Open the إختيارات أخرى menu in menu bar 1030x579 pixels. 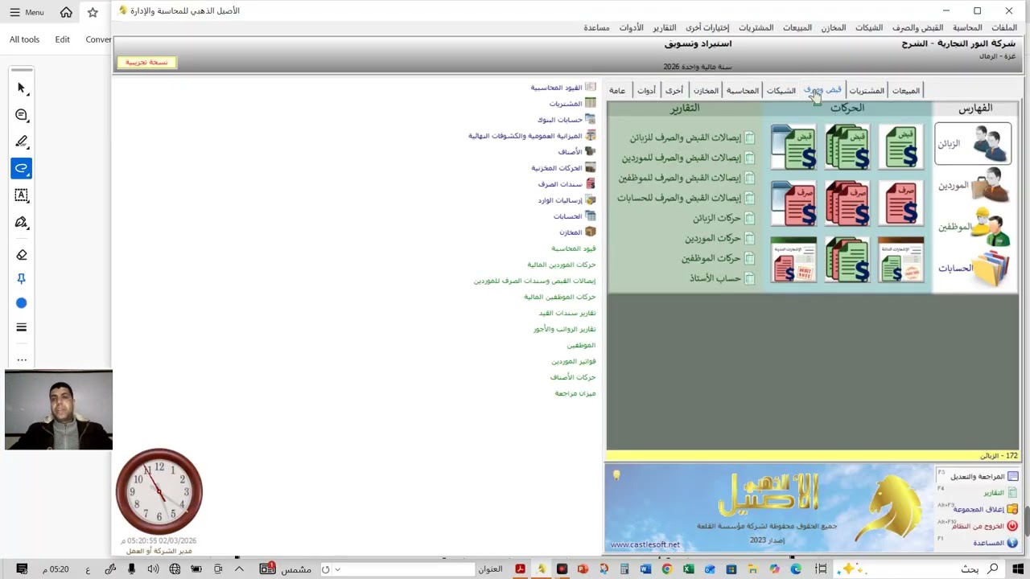tap(707, 27)
